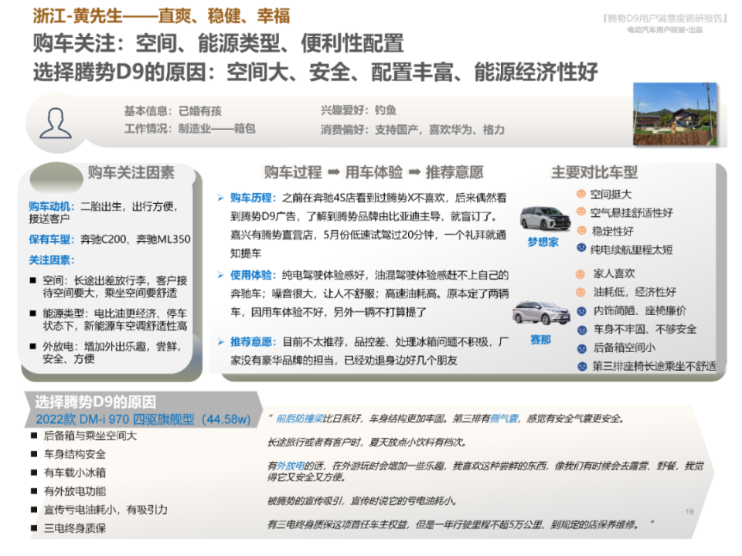Expand the 推荐意愿 chevron bullet
The image size is (742, 556).
click(220, 340)
